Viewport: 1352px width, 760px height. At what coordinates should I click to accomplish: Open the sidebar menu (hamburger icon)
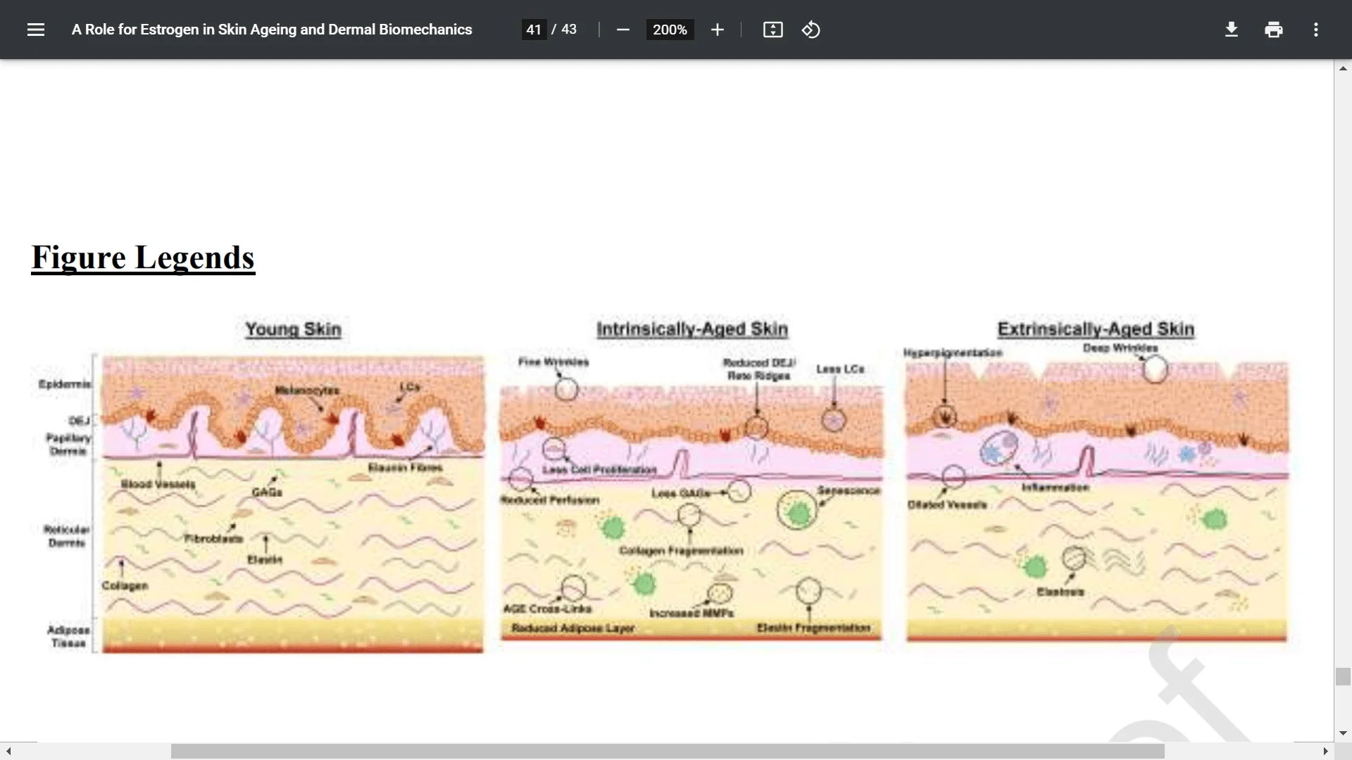36,30
